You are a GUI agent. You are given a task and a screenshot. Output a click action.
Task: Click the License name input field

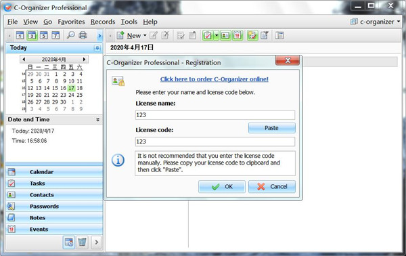tap(215, 114)
